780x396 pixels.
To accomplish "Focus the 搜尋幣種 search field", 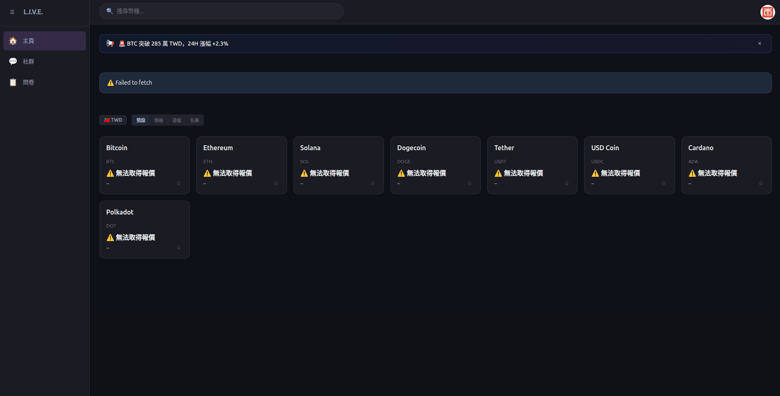I will (221, 11).
